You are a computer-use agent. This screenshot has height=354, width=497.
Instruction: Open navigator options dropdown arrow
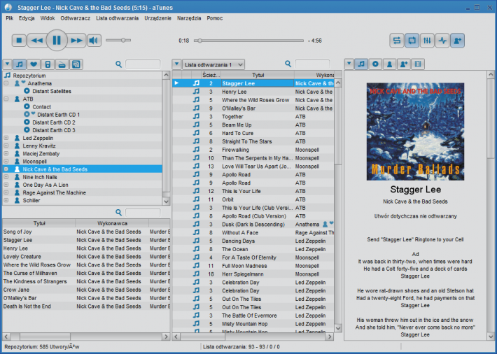pos(7,64)
